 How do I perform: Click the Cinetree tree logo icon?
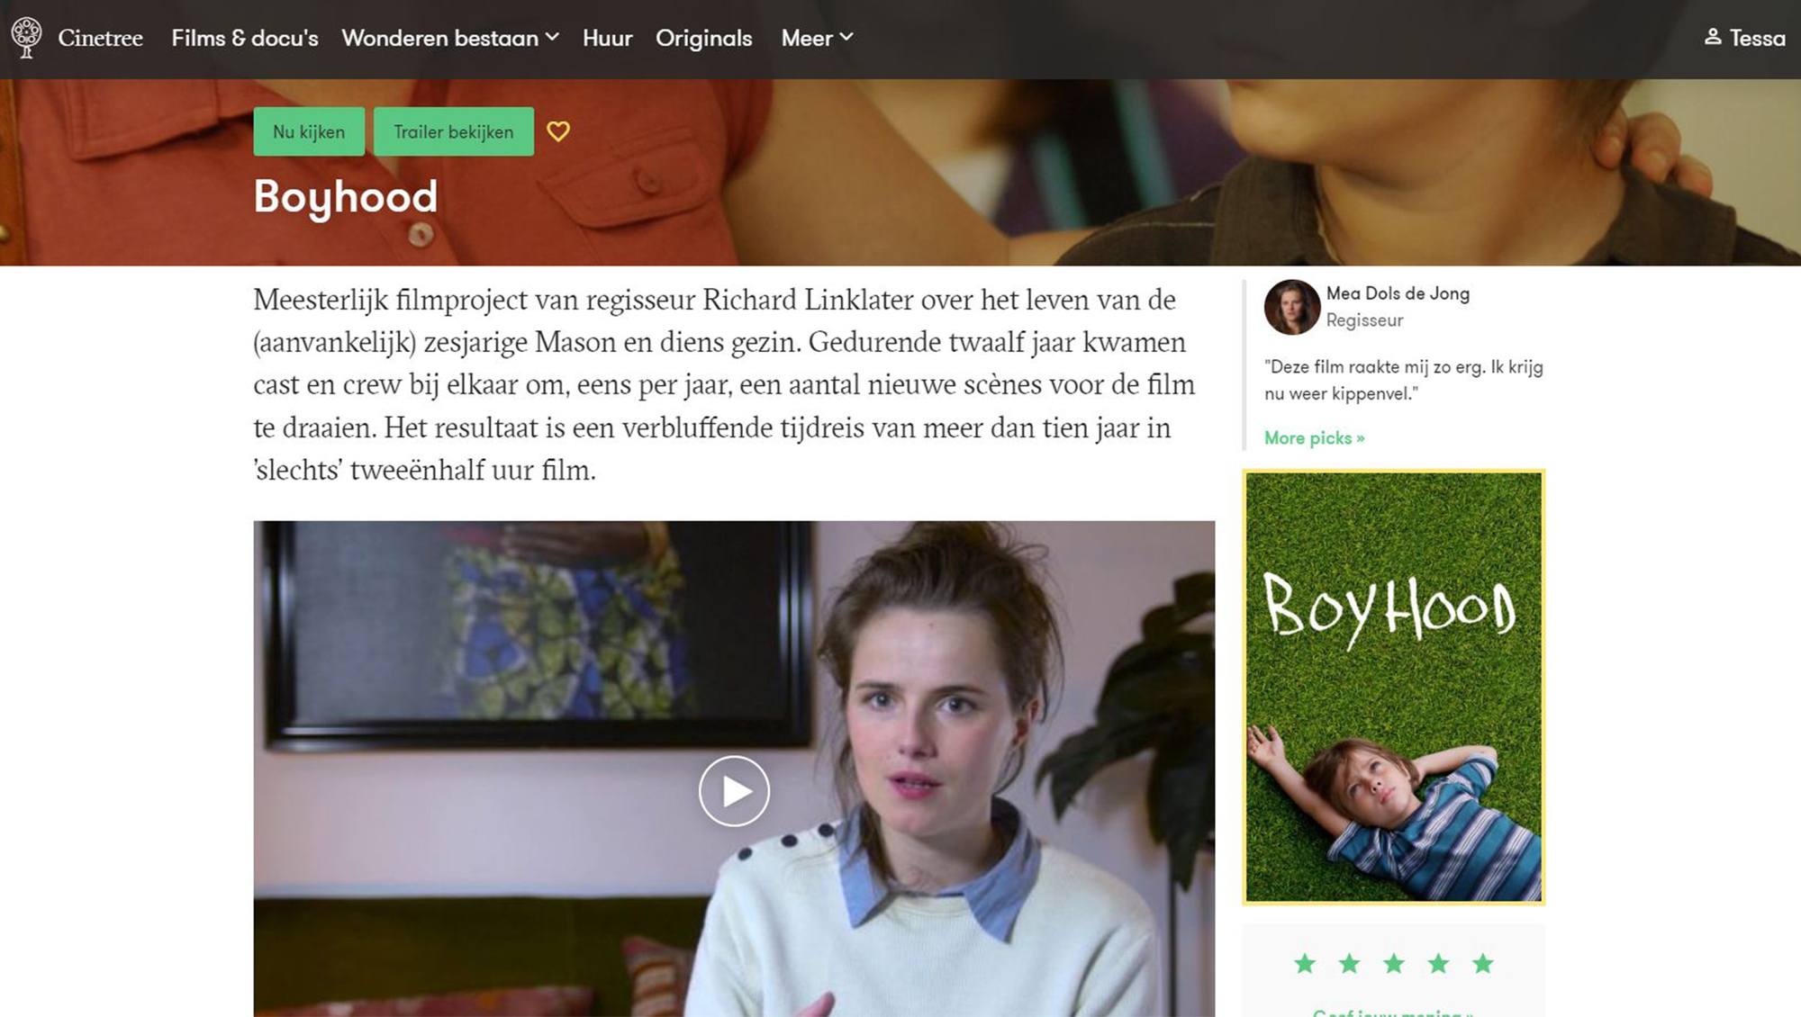click(x=26, y=38)
